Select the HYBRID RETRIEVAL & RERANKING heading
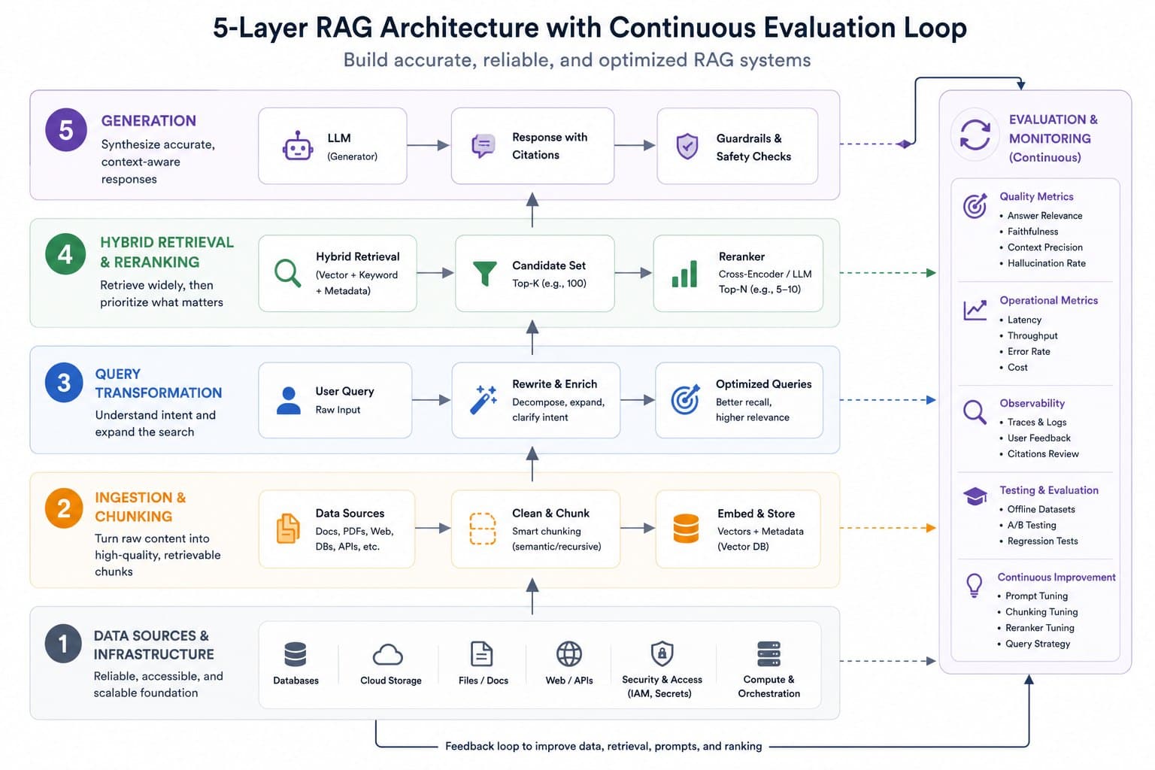 (167, 252)
